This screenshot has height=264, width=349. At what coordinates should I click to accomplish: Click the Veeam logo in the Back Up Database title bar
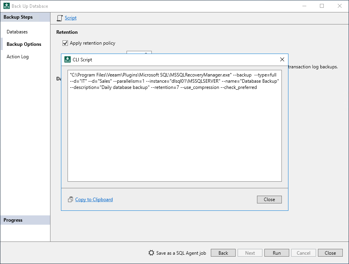coord(5,5)
